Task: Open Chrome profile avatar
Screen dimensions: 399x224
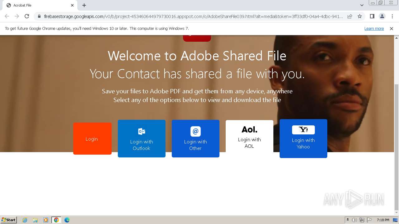Action: pos(382,16)
